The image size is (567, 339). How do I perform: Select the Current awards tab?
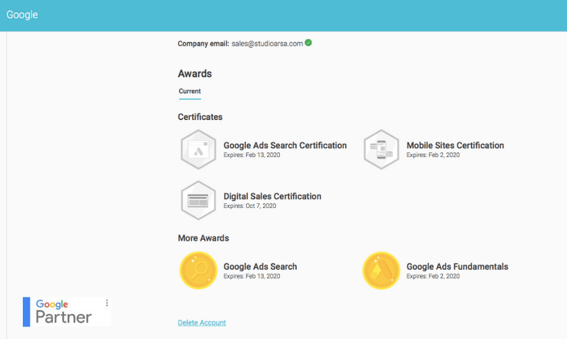tap(189, 91)
